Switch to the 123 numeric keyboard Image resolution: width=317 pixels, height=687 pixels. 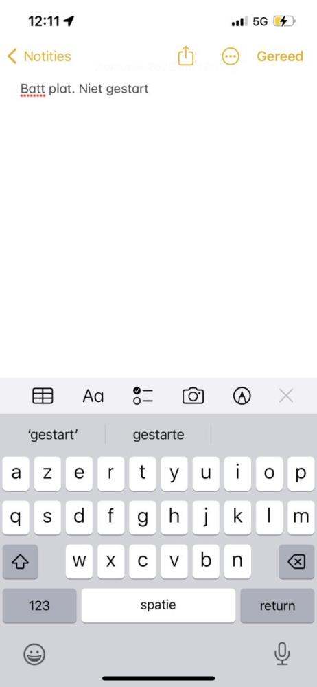tap(39, 605)
